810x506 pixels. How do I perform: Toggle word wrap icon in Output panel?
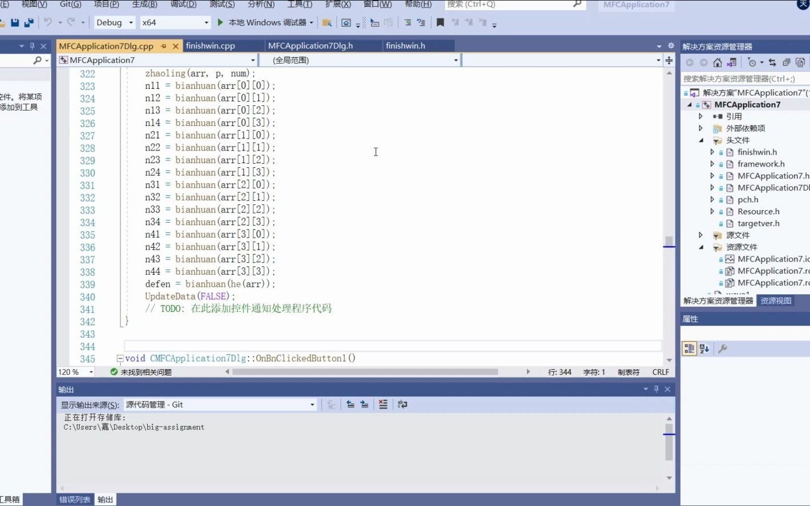coord(402,404)
